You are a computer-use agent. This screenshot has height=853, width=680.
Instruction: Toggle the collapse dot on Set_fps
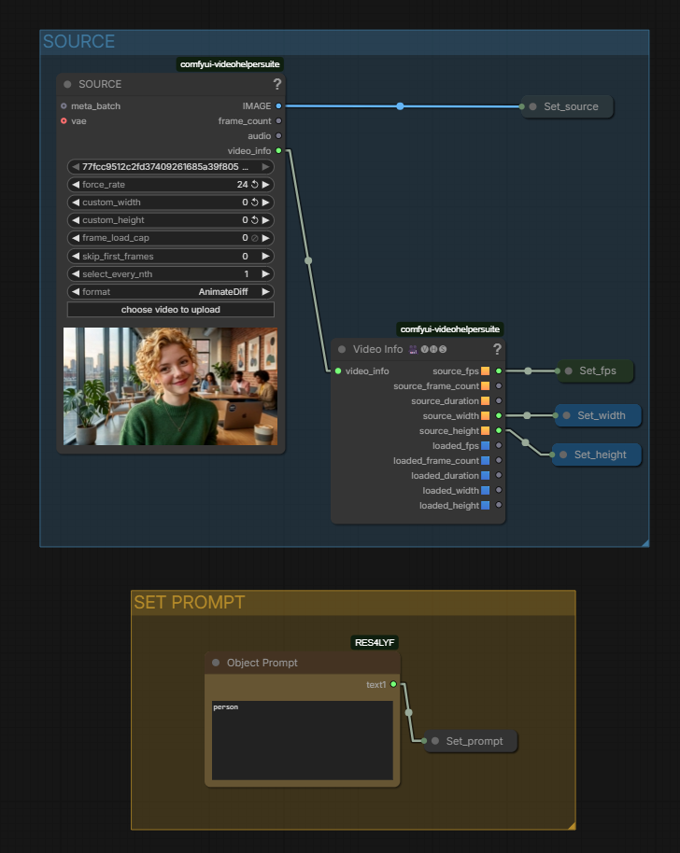point(569,371)
